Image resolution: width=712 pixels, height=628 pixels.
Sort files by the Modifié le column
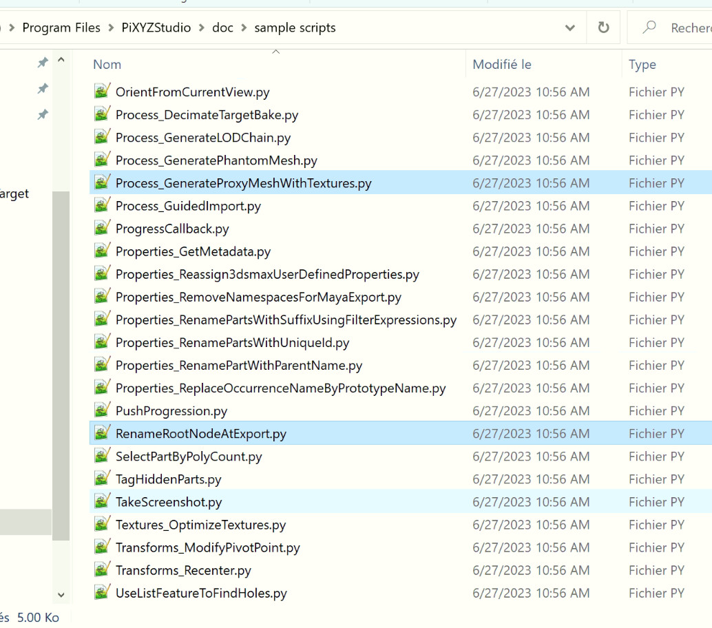501,64
